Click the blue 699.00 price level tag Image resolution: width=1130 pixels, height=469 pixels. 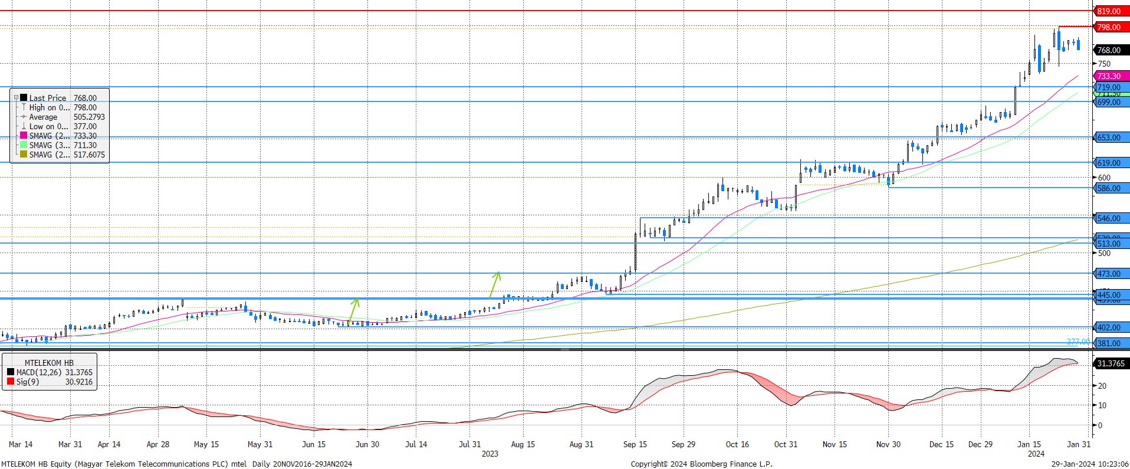pyautogui.click(x=1111, y=102)
